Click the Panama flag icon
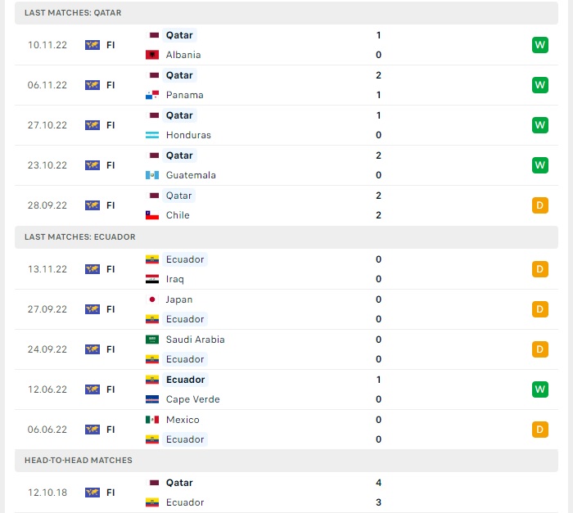This screenshot has width=573, height=513. [152, 95]
